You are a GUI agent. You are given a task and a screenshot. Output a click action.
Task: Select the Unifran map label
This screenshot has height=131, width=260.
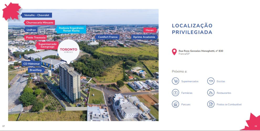click(31, 30)
